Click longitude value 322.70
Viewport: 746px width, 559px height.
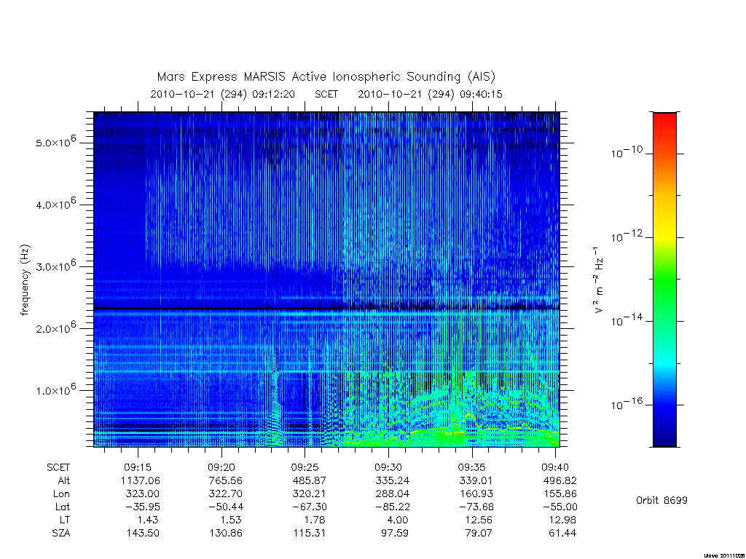point(226,494)
